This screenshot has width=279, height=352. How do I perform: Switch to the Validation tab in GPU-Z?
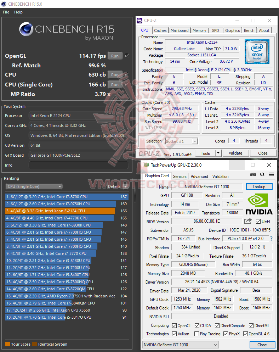[221, 177]
